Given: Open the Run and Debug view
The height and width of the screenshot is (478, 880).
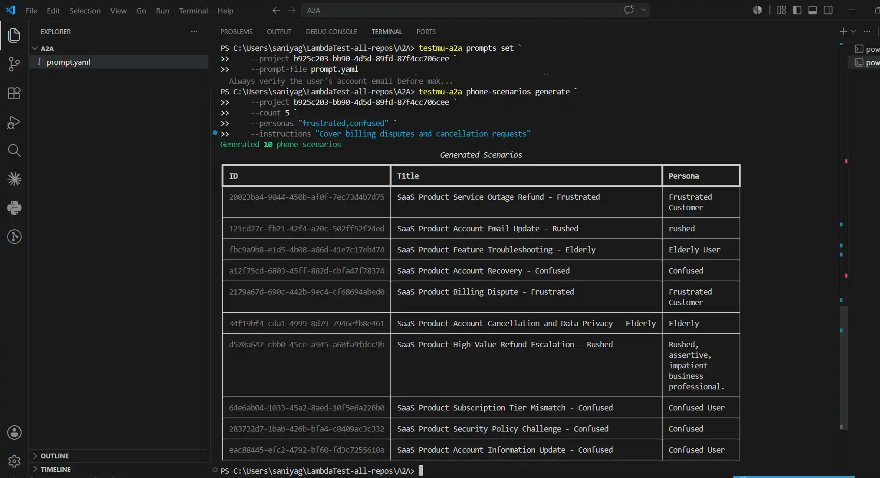Looking at the screenshot, I should pyautogui.click(x=14, y=122).
